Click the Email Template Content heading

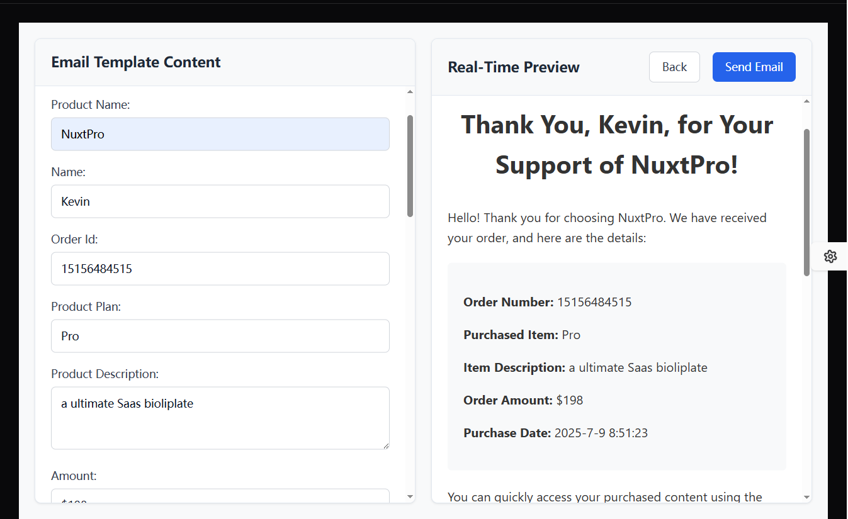click(x=136, y=62)
